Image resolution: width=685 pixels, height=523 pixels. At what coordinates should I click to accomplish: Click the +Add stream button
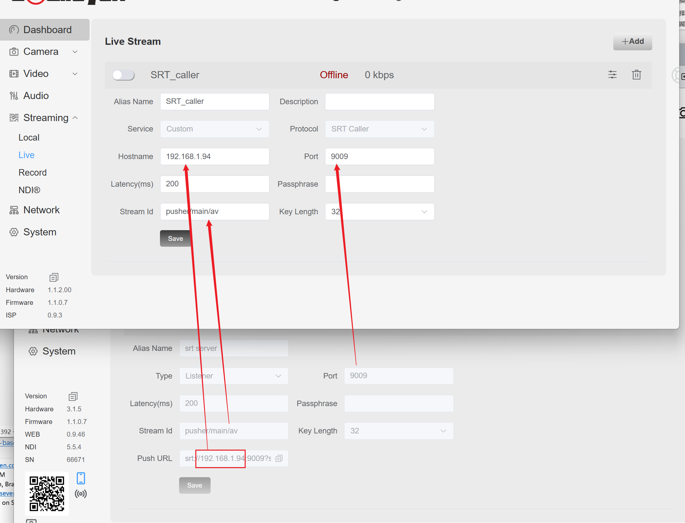click(632, 42)
